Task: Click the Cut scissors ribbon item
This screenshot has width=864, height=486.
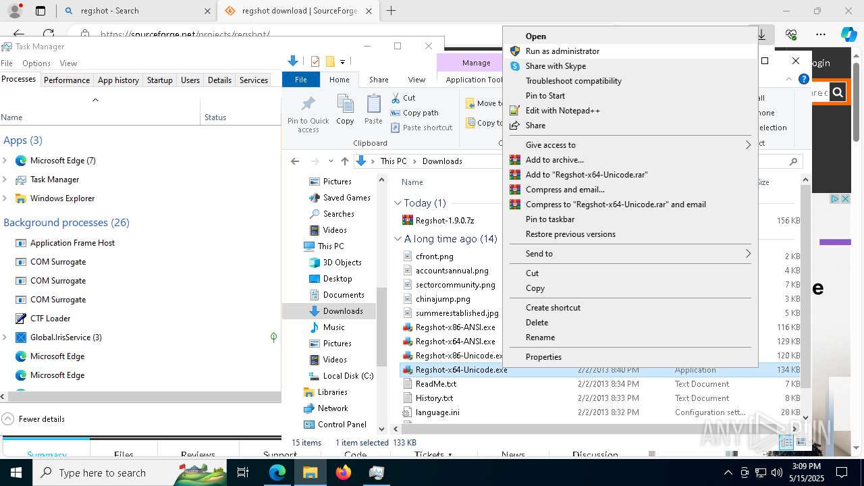Action: point(403,98)
